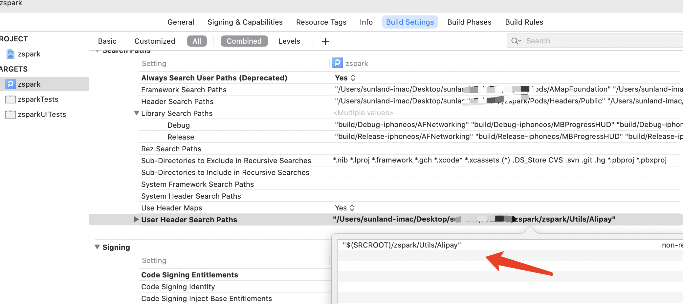This screenshot has width=683, height=304.
Task: Switch to Signing & Capabilities tab
Action: click(245, 22)
